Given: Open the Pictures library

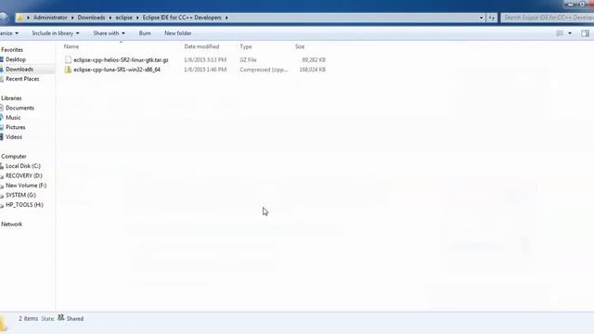Looking at the screenshot, I should pos(15,127).
